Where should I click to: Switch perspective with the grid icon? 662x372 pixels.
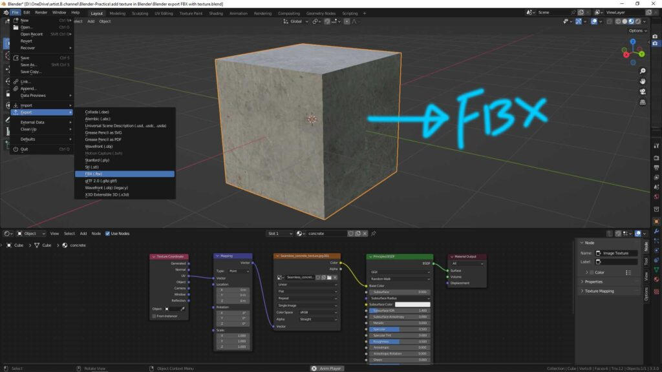click(x=643, y=102)
